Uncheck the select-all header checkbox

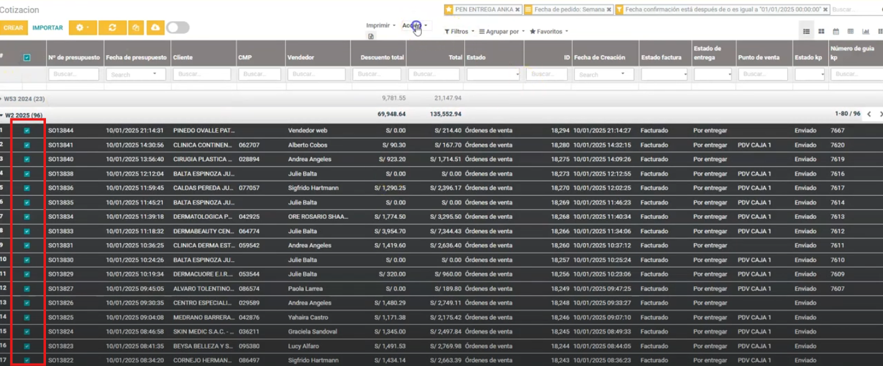27,58
